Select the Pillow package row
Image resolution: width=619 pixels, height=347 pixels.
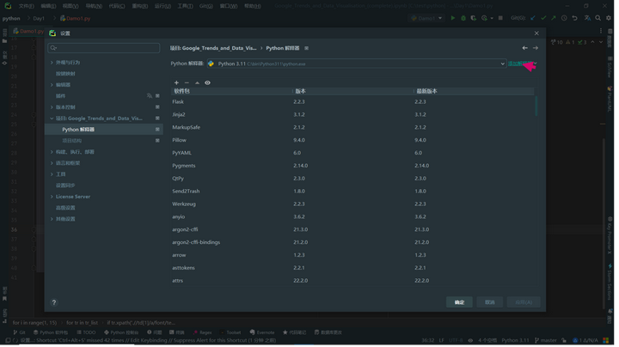(352, 140)
